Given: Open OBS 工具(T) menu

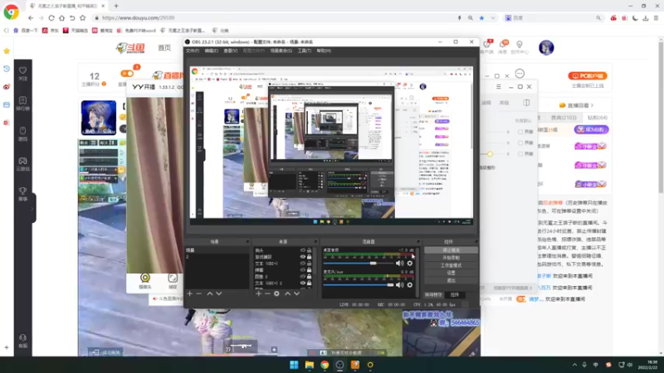Looking at the screenshot, I should coord(304,51).
